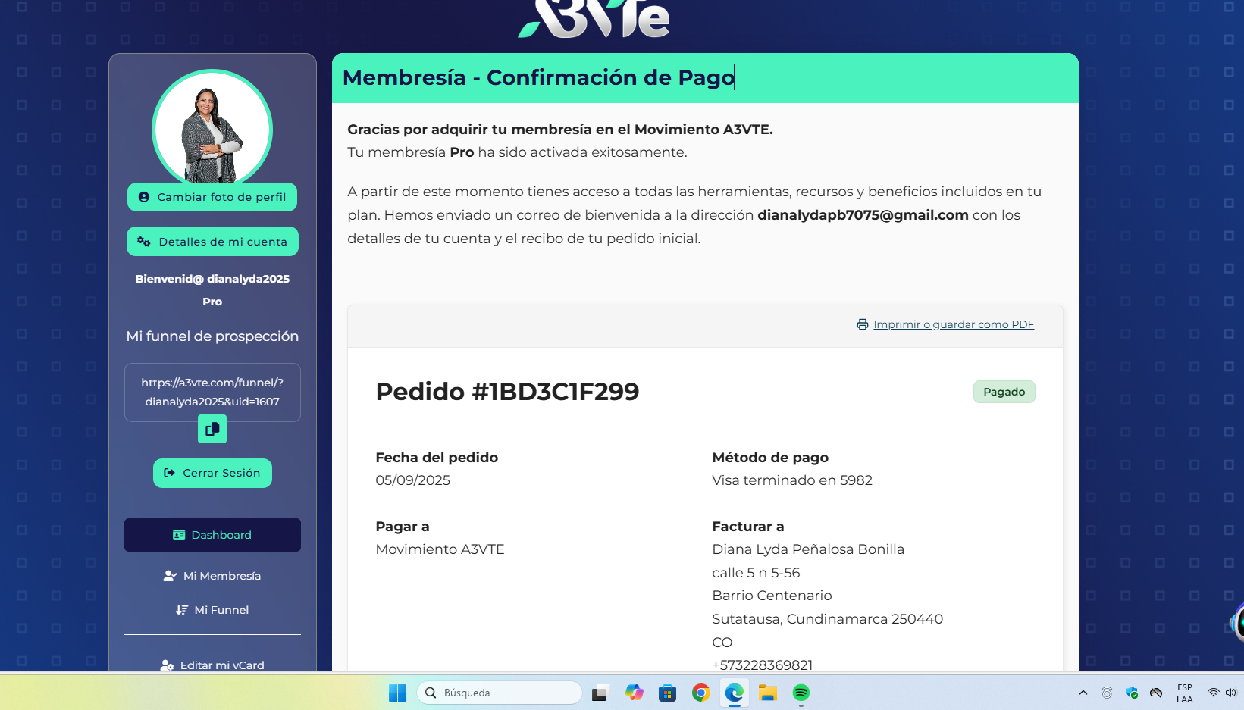The image size is (1244, 710).
Task: Click the text Visa terminado en 5982
Action: coord(792,480)
